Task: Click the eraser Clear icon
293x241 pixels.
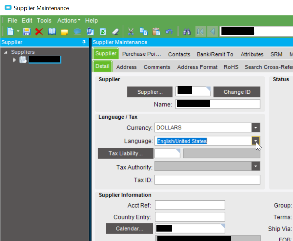Action: tap(115, 32)
